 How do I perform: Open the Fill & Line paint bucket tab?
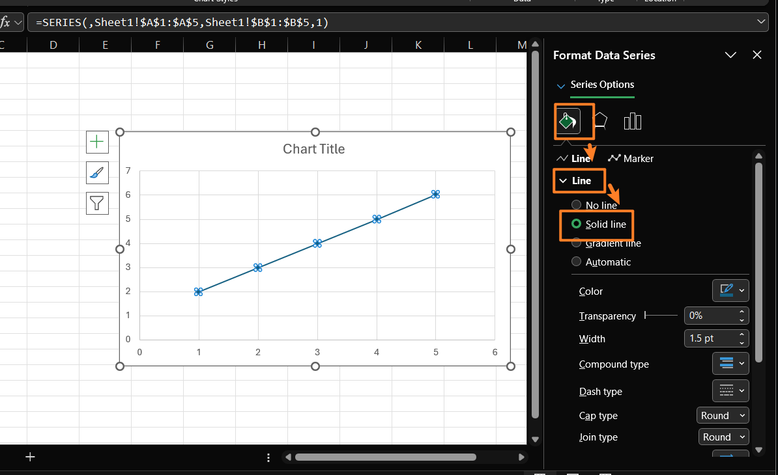pyautogui.click(x=568, y=121)
